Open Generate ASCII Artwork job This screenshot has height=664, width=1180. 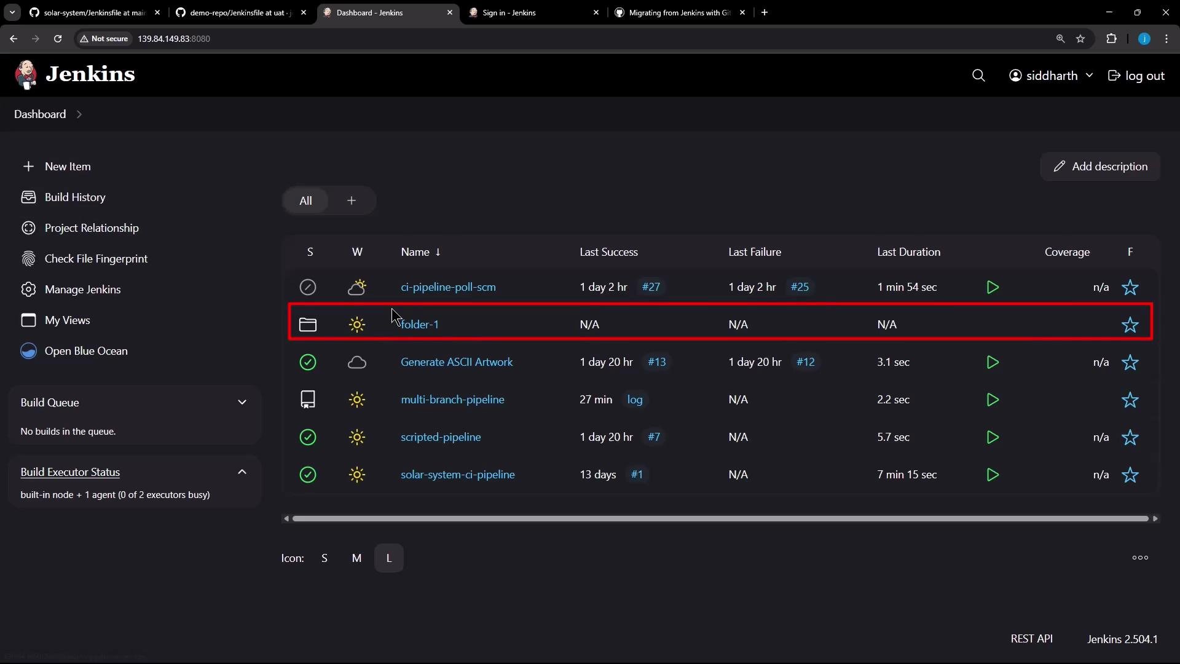pyautogui.click(x=457, y=362)
